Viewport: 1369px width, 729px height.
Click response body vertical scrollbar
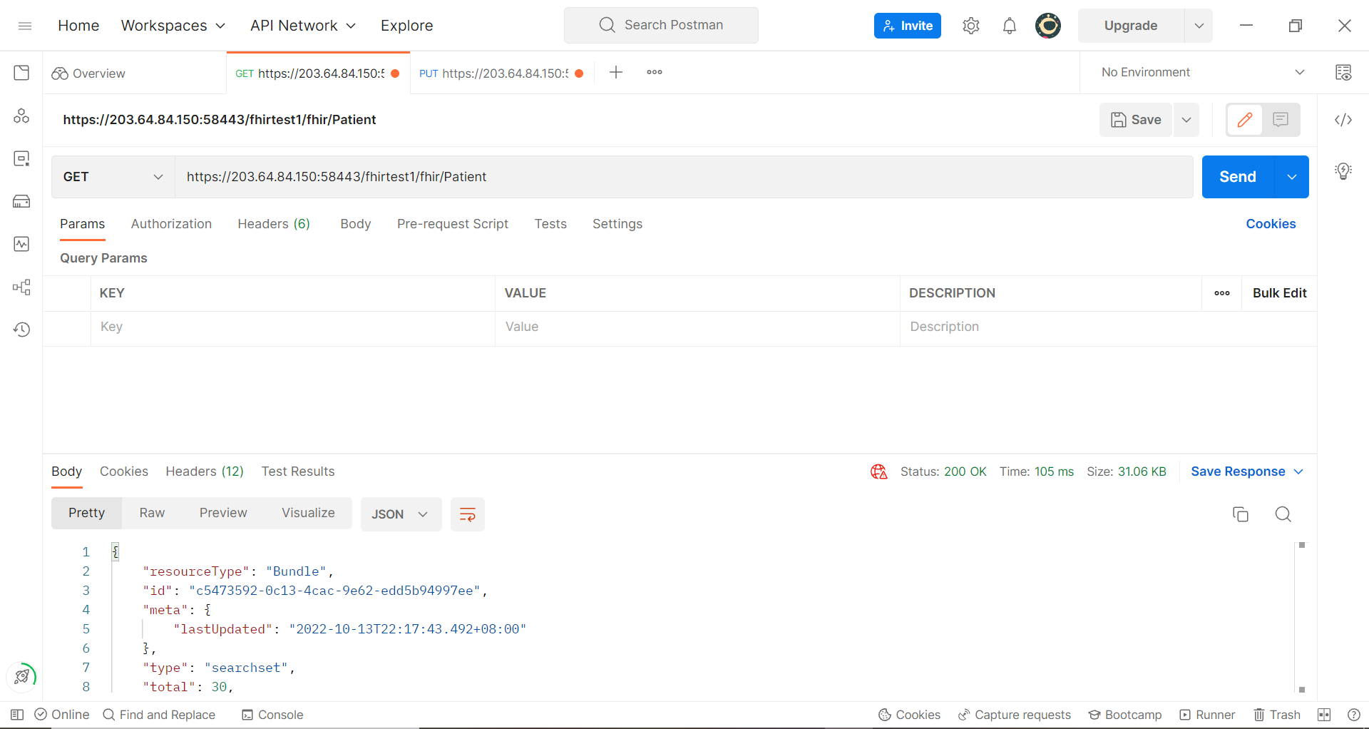pyautogui.click(x=1302, y=618)
